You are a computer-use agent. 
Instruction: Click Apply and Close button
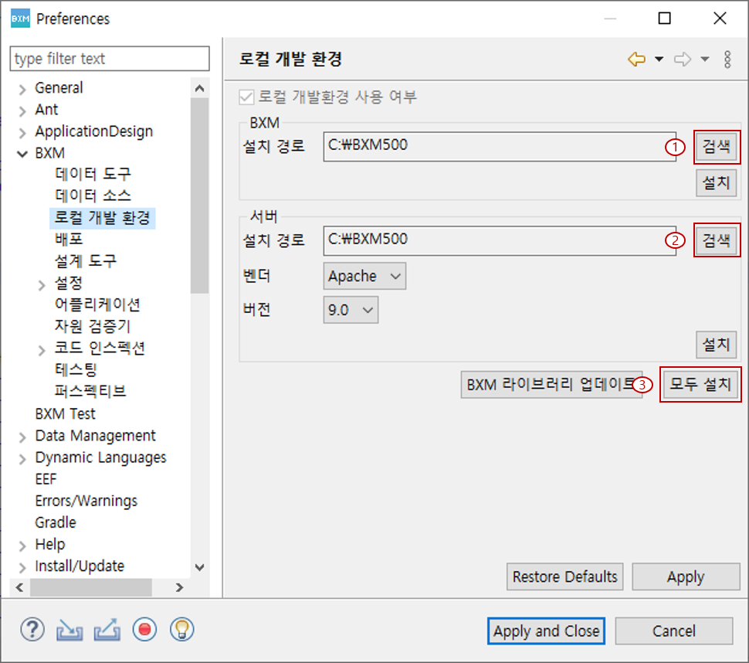click(546, 631)
